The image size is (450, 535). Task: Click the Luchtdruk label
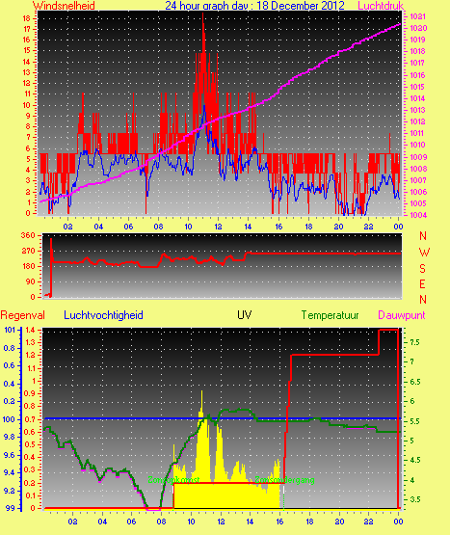pyautogui.click(x=381, y=6)
